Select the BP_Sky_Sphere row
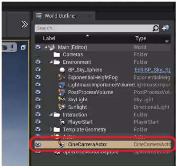 pos(103,70)
